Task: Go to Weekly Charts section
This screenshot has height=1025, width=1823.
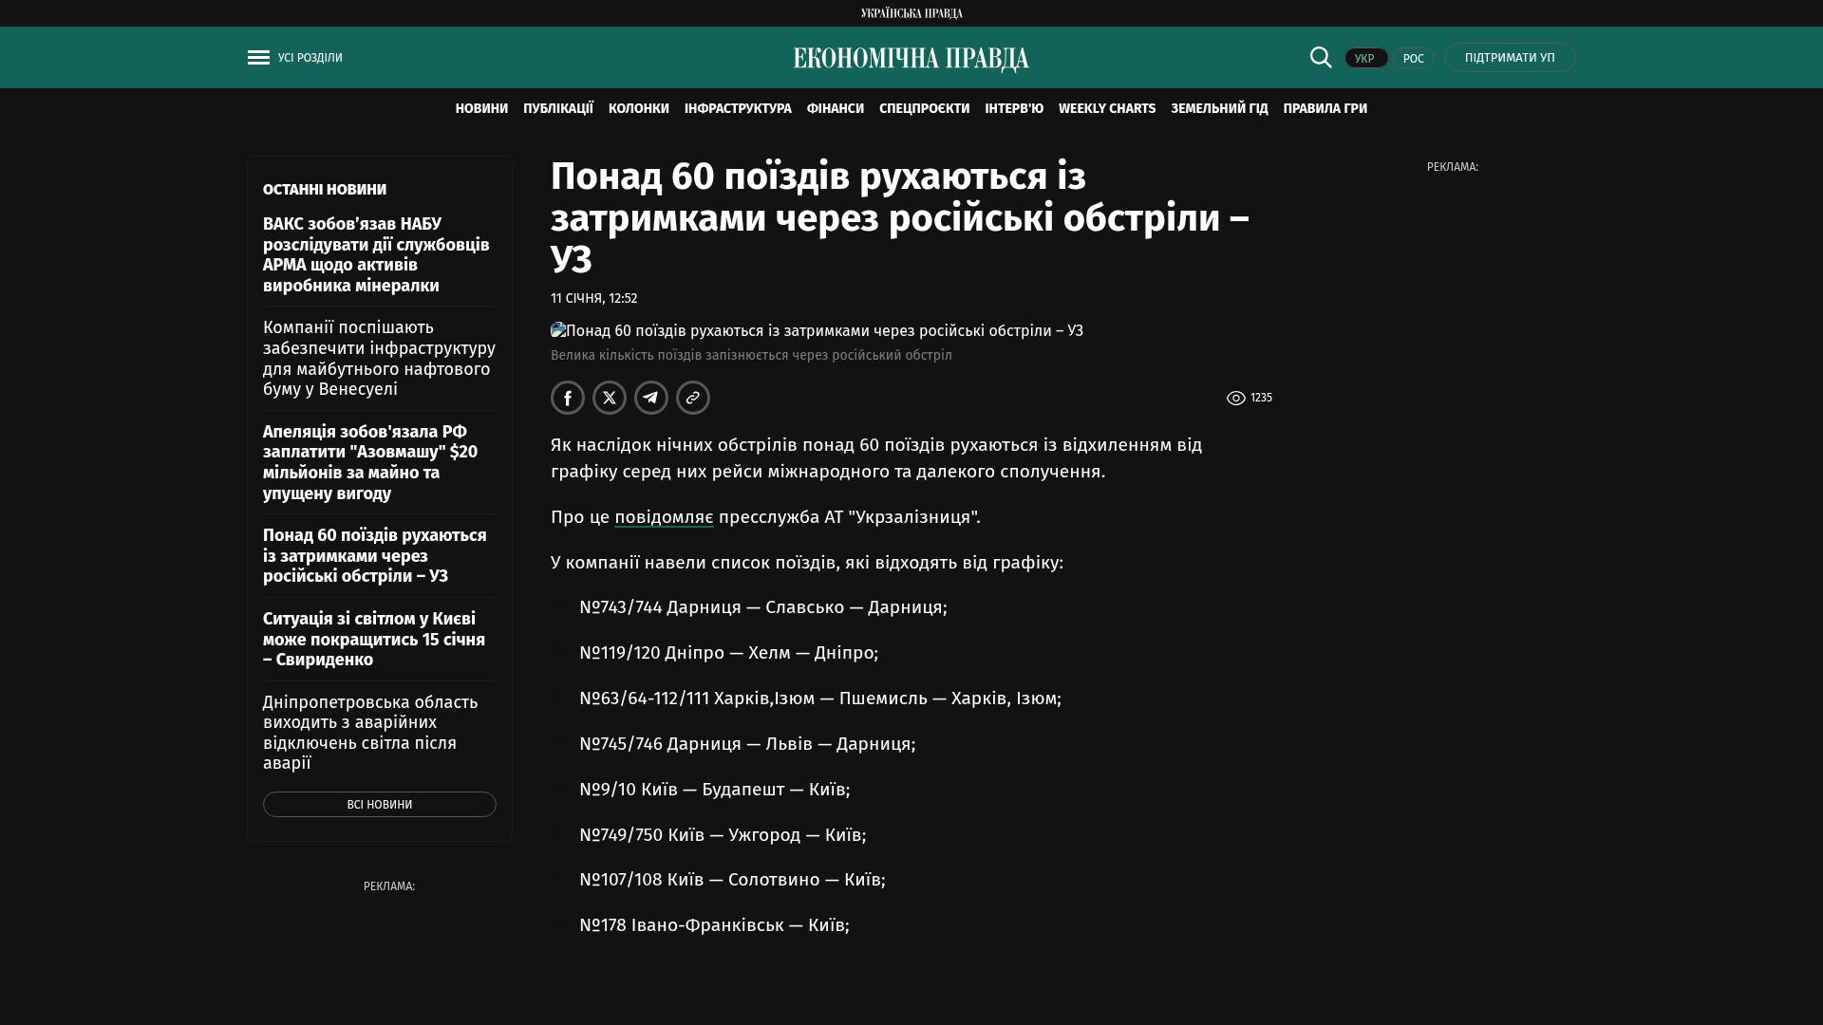Action: pyautogui.click(x=1106, y=109)
